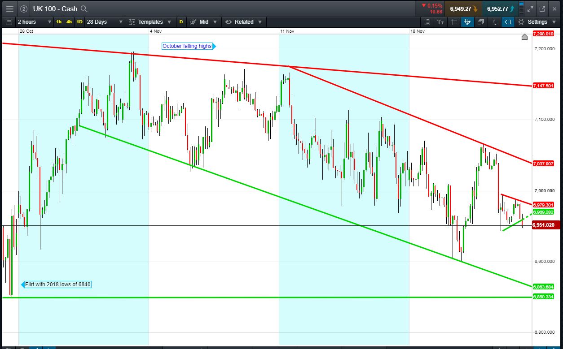The height and width of the screenshot is (349, 563).
Task: Click the circled 2 chart group icon
Action: point(24,9)
